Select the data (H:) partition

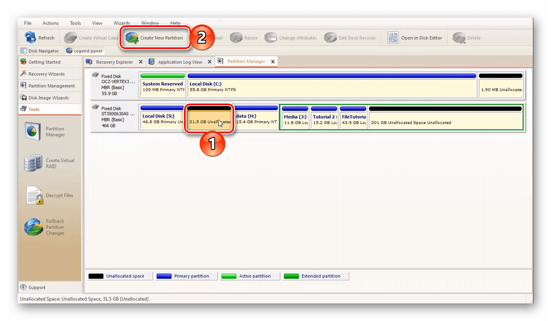256,117
